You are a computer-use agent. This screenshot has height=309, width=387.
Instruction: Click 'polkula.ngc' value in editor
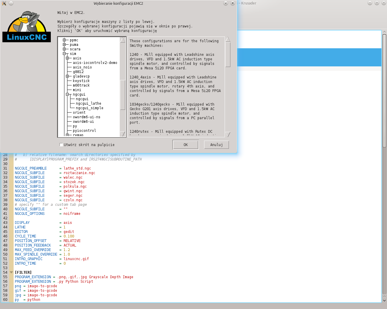point(75,186)
